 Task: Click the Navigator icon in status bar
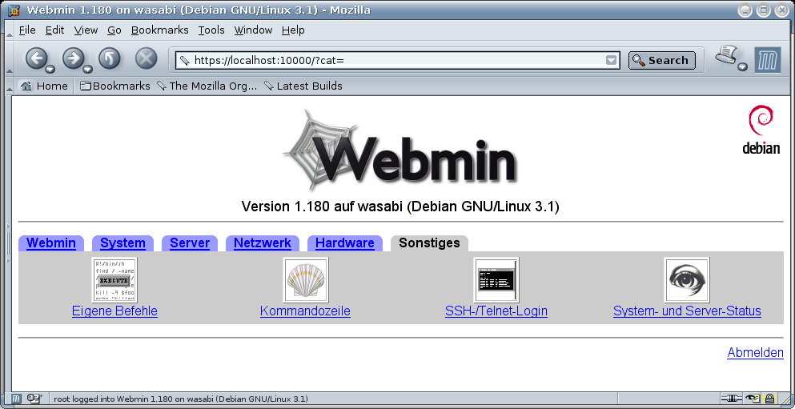(16, 399)
